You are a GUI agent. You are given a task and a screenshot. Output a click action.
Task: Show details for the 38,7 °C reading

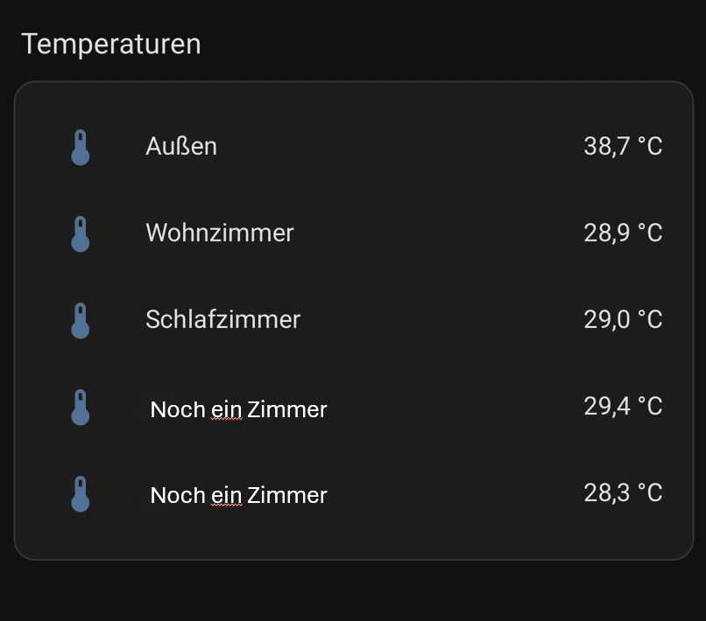coord(623,146)
